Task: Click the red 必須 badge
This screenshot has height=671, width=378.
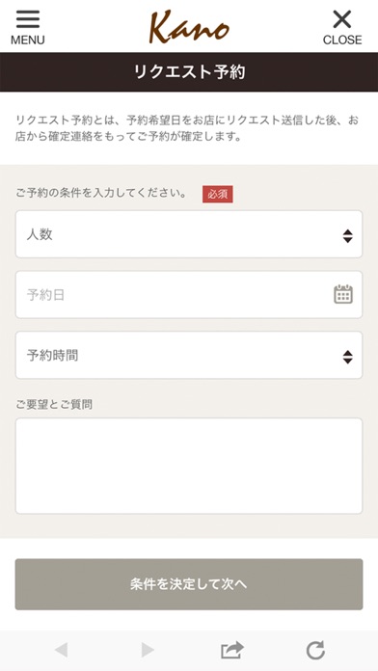Action: pyautogui.click(x=218, y=195)
